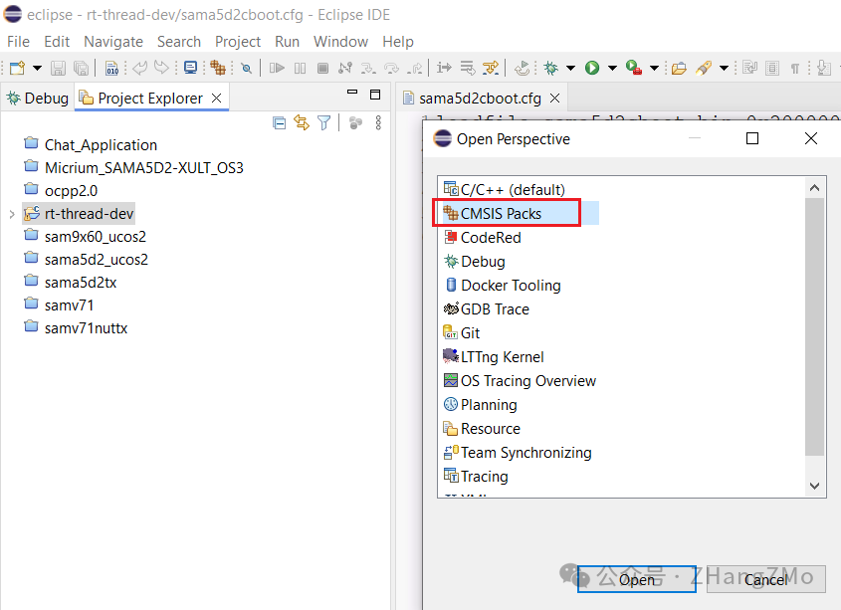Select the Chat_Application project
841x610 pixels.
tap(101, 145)
